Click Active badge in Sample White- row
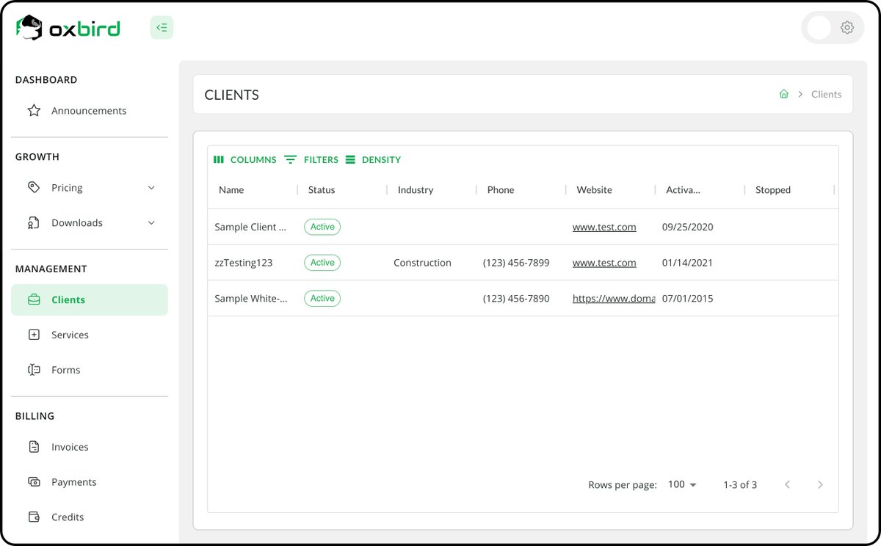 (x=322, y=299)
